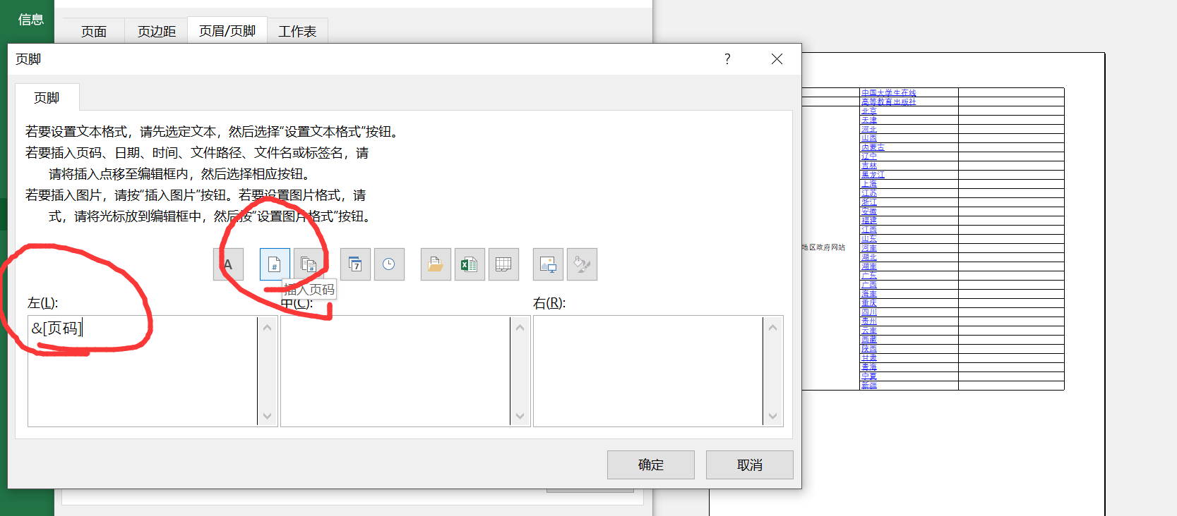Click the center section's scroll down arrow
The image size is (1177, 516).
pos(520,416)
